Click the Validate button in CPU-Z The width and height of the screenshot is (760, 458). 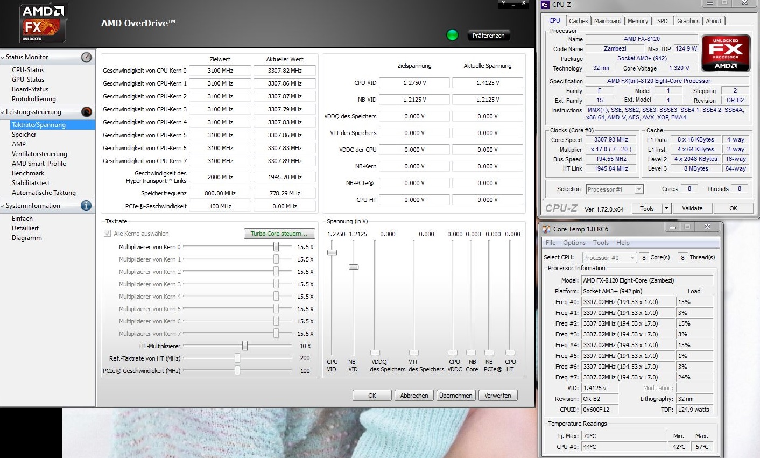[692, 208]
